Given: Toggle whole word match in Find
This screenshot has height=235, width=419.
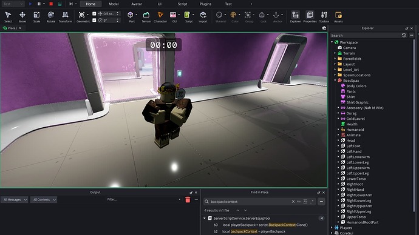Looking at the screenshot, I should pos(305,202).
